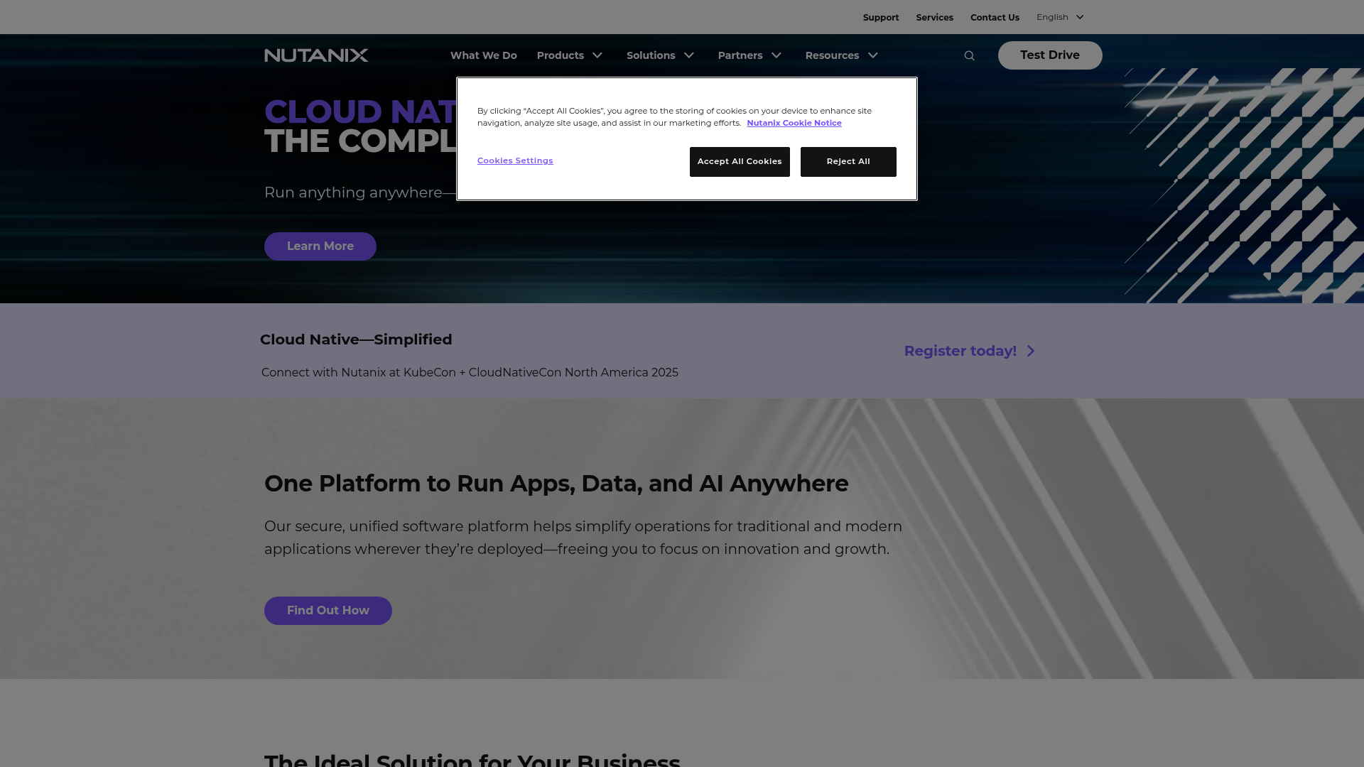
Task: Open Cookies Settings link
Action: coord(515,161)
